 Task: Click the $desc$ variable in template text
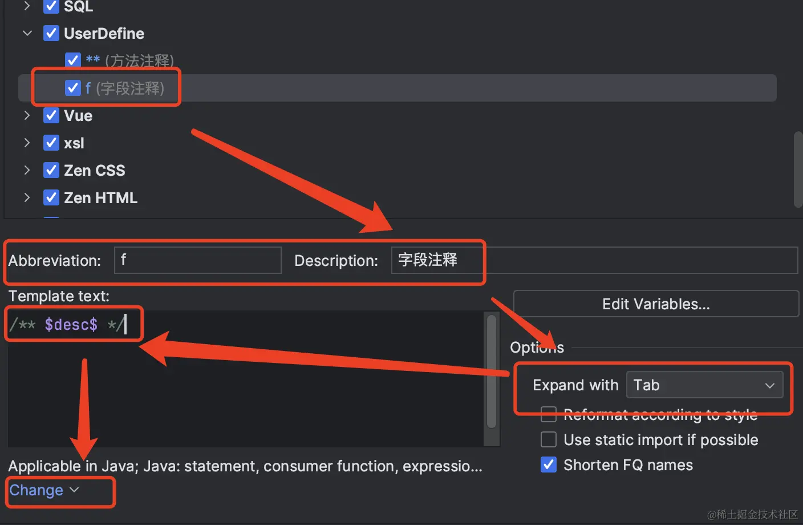pyautogui.click(x=71, y=325)
